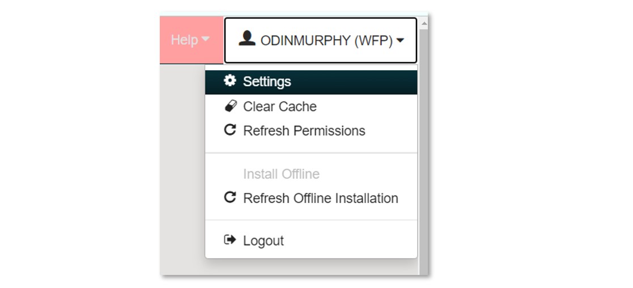
Task: Open the Help dropdown menu
Action: coord(192,40)
